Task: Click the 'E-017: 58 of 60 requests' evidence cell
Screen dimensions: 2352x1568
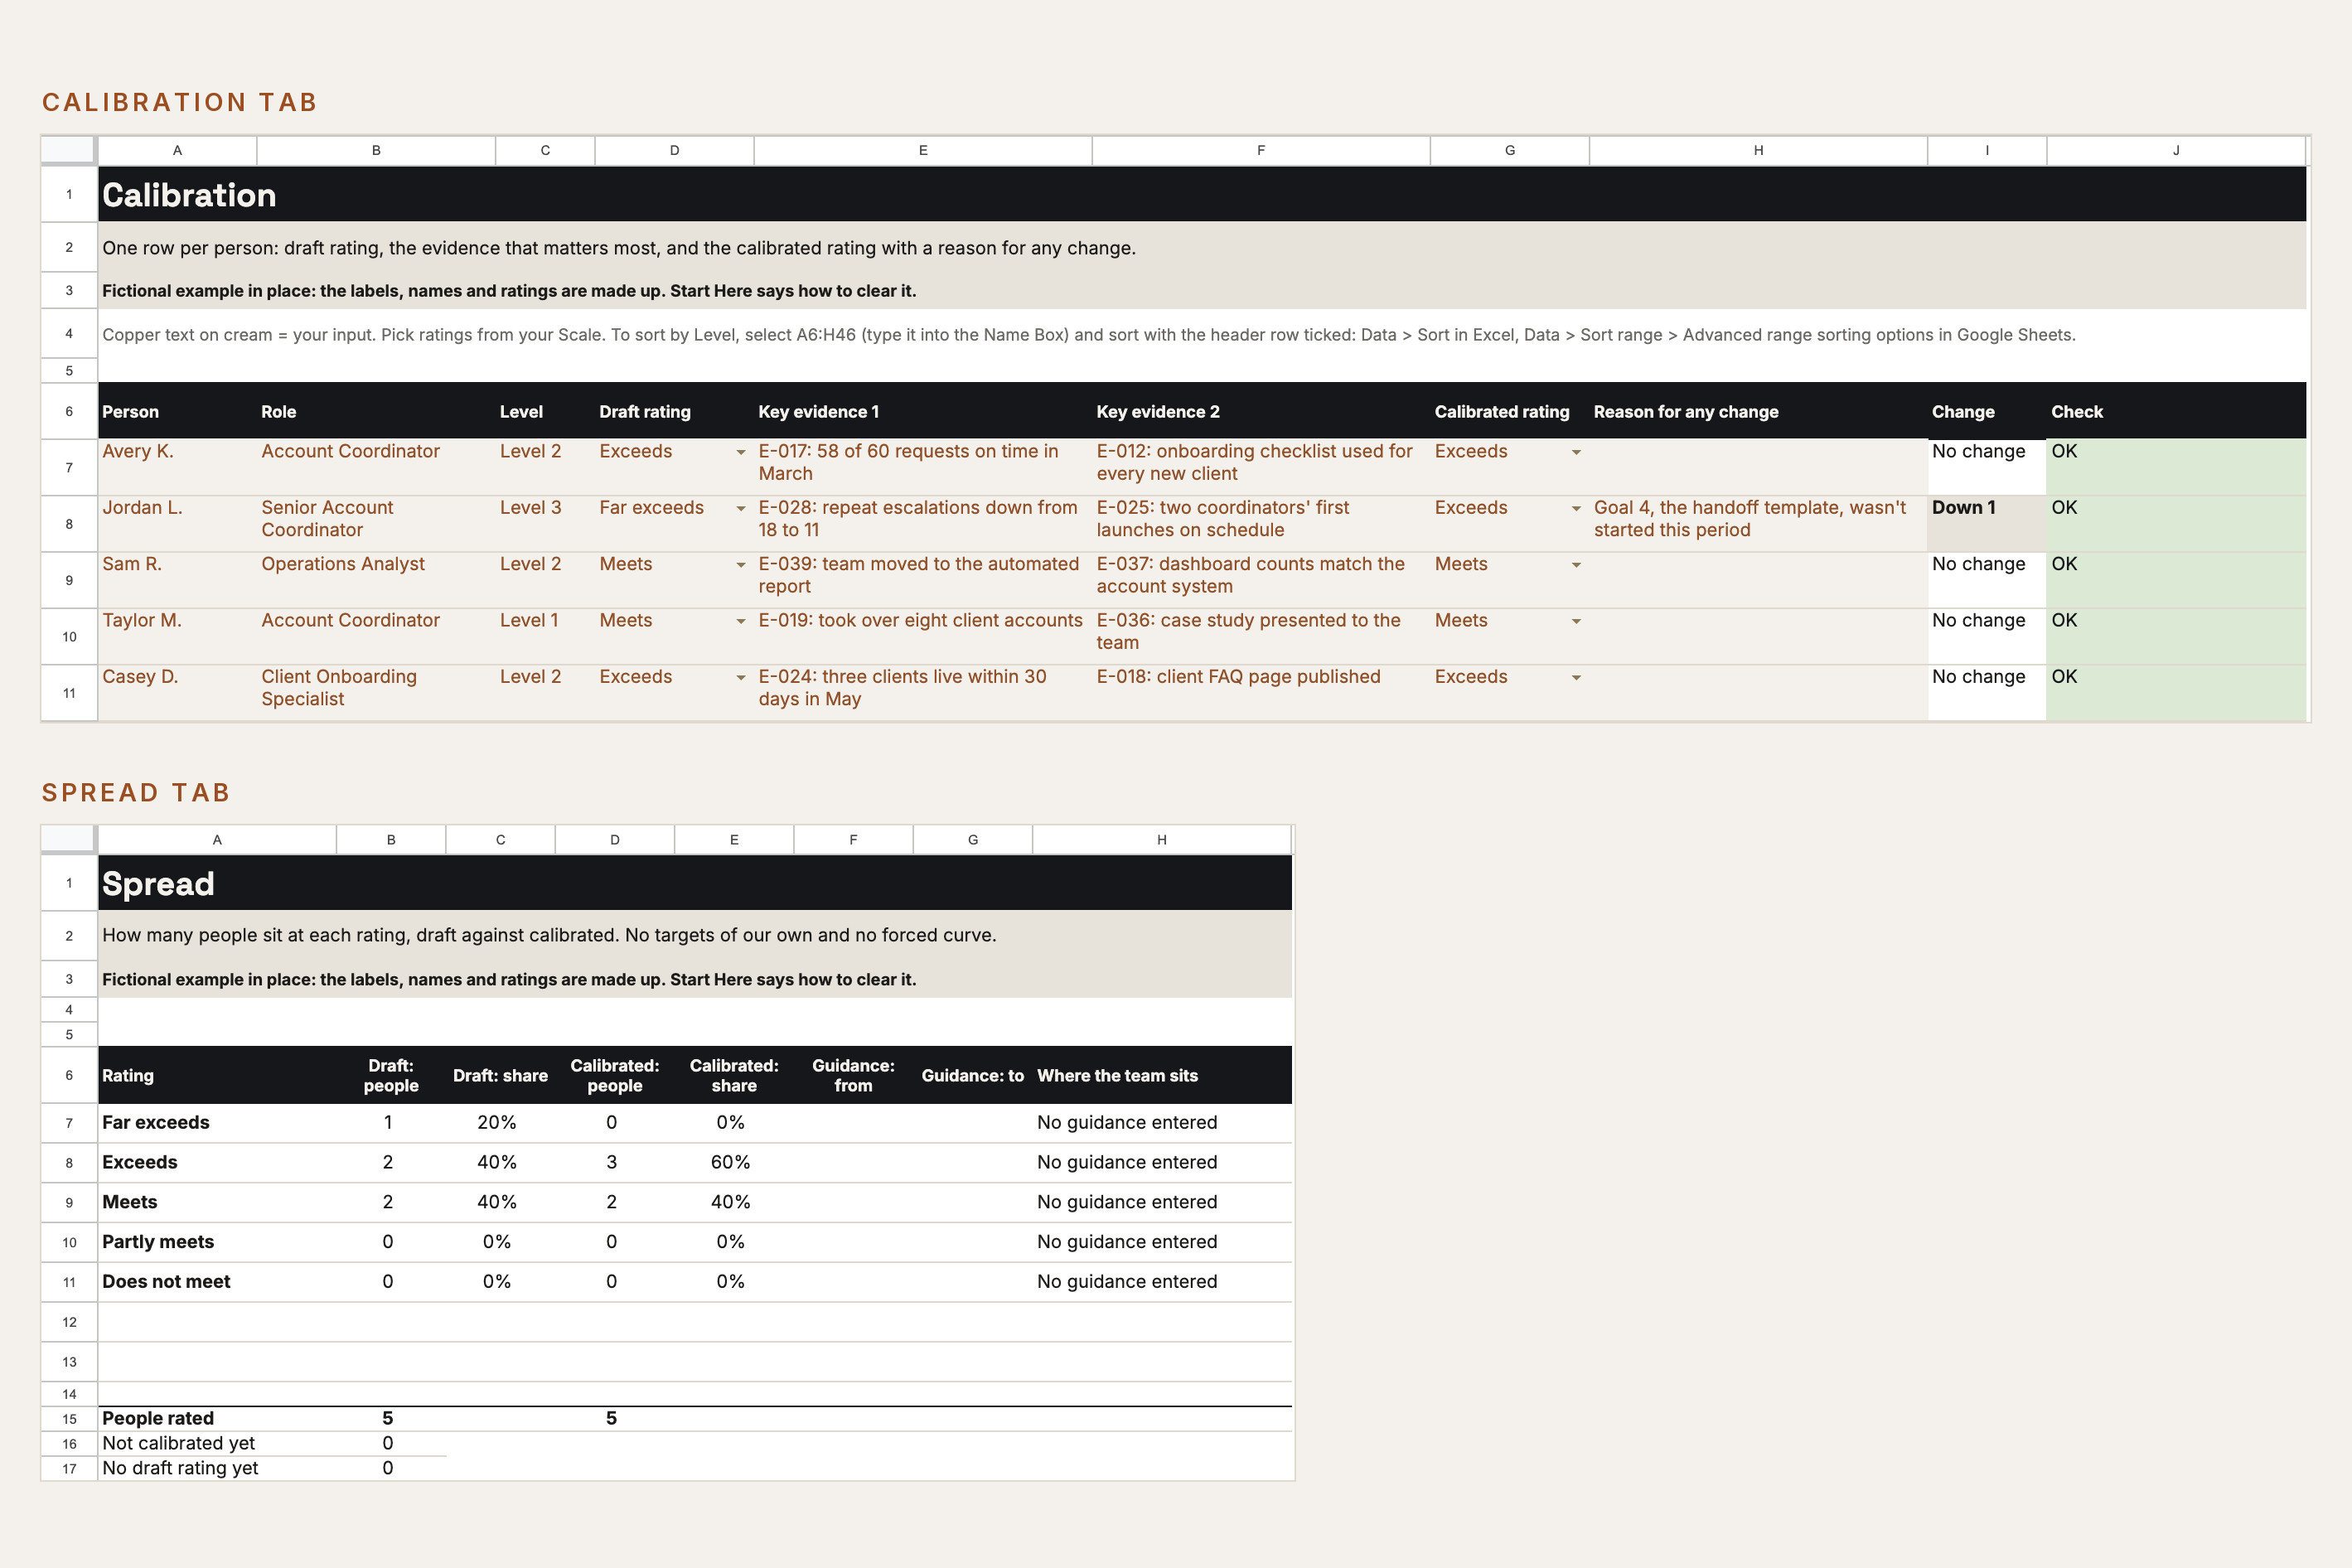Action: [x=923, y=467]
